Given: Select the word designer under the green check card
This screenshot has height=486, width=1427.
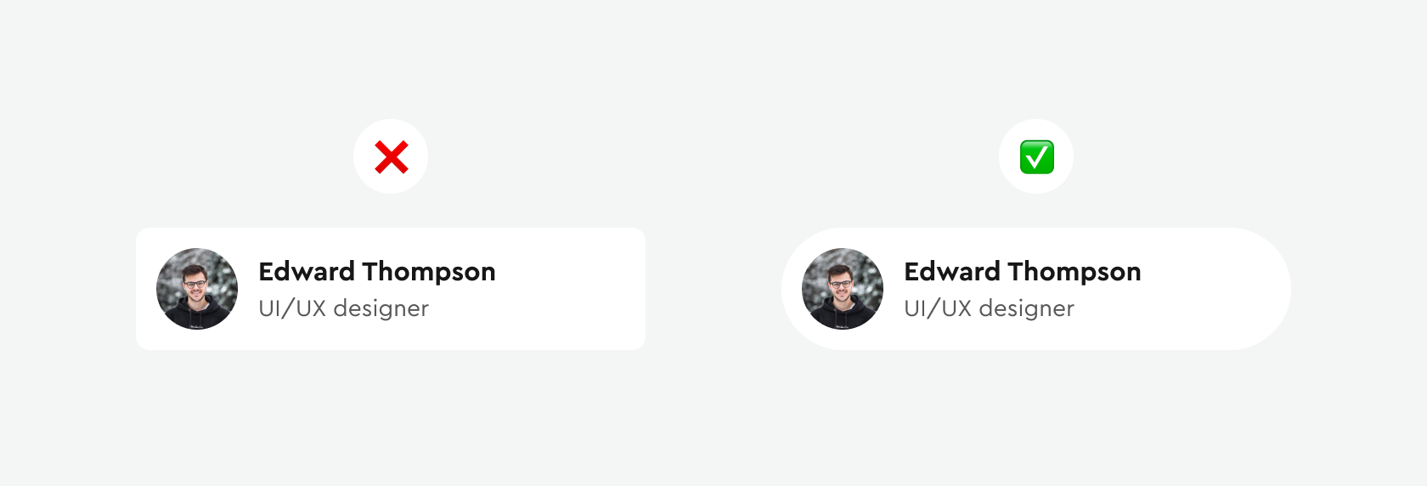Looking at the screenshot, I should [x=1027, y=308].
